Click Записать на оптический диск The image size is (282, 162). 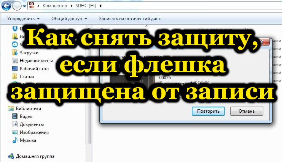(x=129, y=18)
